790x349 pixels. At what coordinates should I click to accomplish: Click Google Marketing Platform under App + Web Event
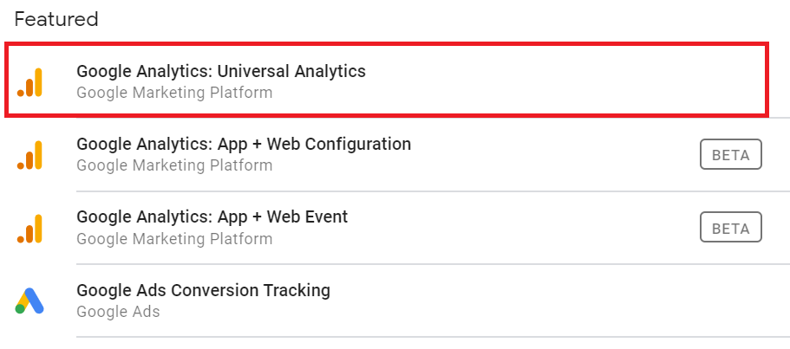coord(174,239)
